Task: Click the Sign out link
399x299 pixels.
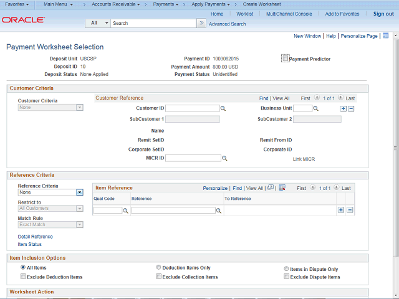Action: [x=383, y=14]
